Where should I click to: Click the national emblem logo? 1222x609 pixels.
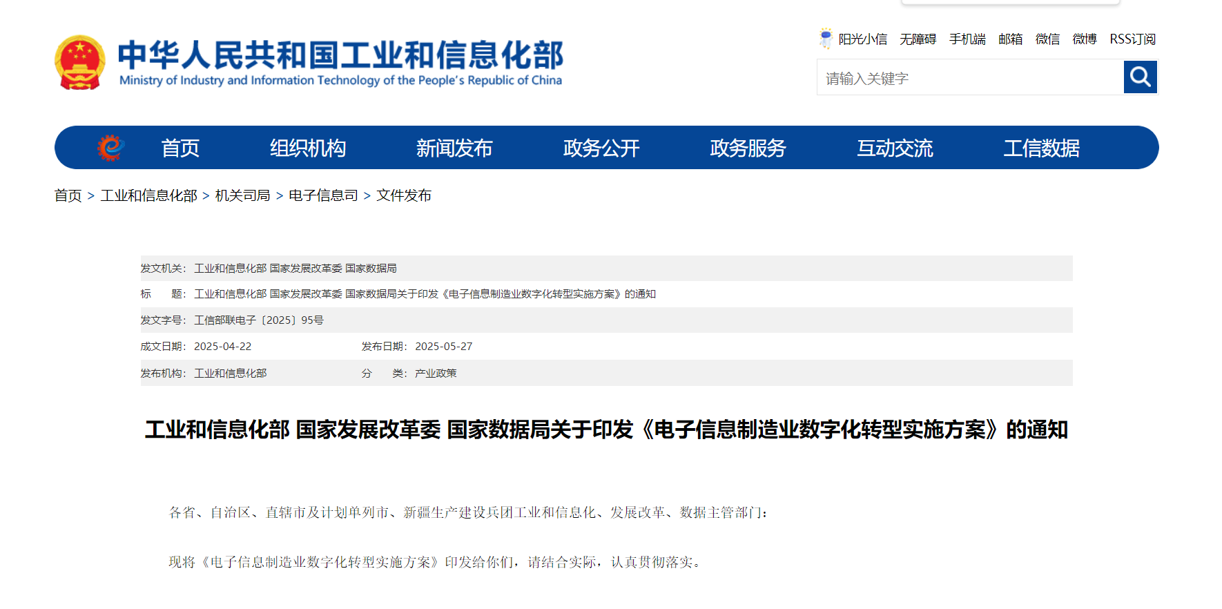click(x=80, y=63)
